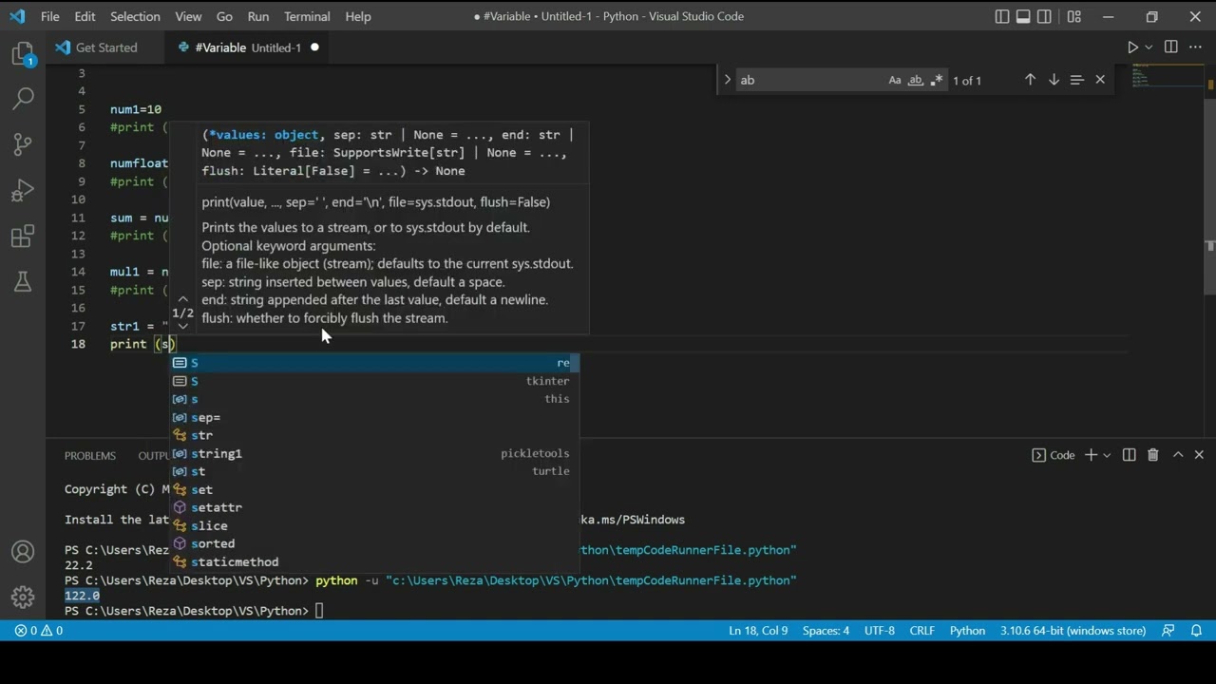Select 'sorted' suggestion in autocomplete
This screenshot has width=1216, height=684.
(374, 543)
